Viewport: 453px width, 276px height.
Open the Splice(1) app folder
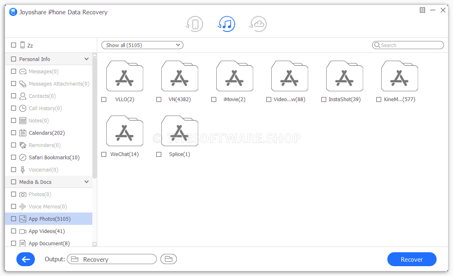coord(179,131)
